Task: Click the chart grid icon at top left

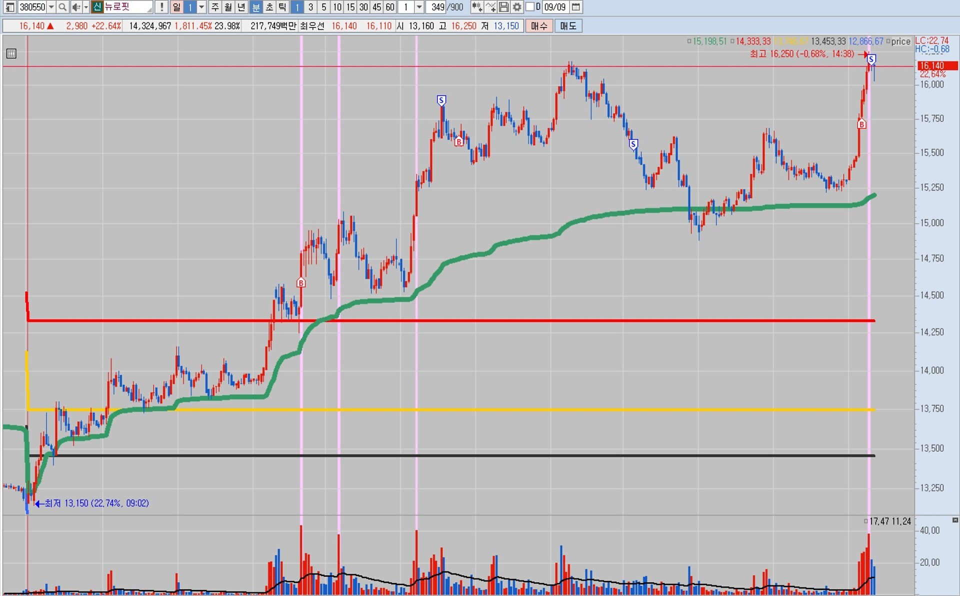Action: point(11,53)
